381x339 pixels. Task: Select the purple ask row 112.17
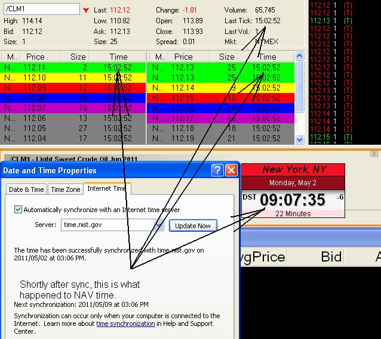click(220, 118)
